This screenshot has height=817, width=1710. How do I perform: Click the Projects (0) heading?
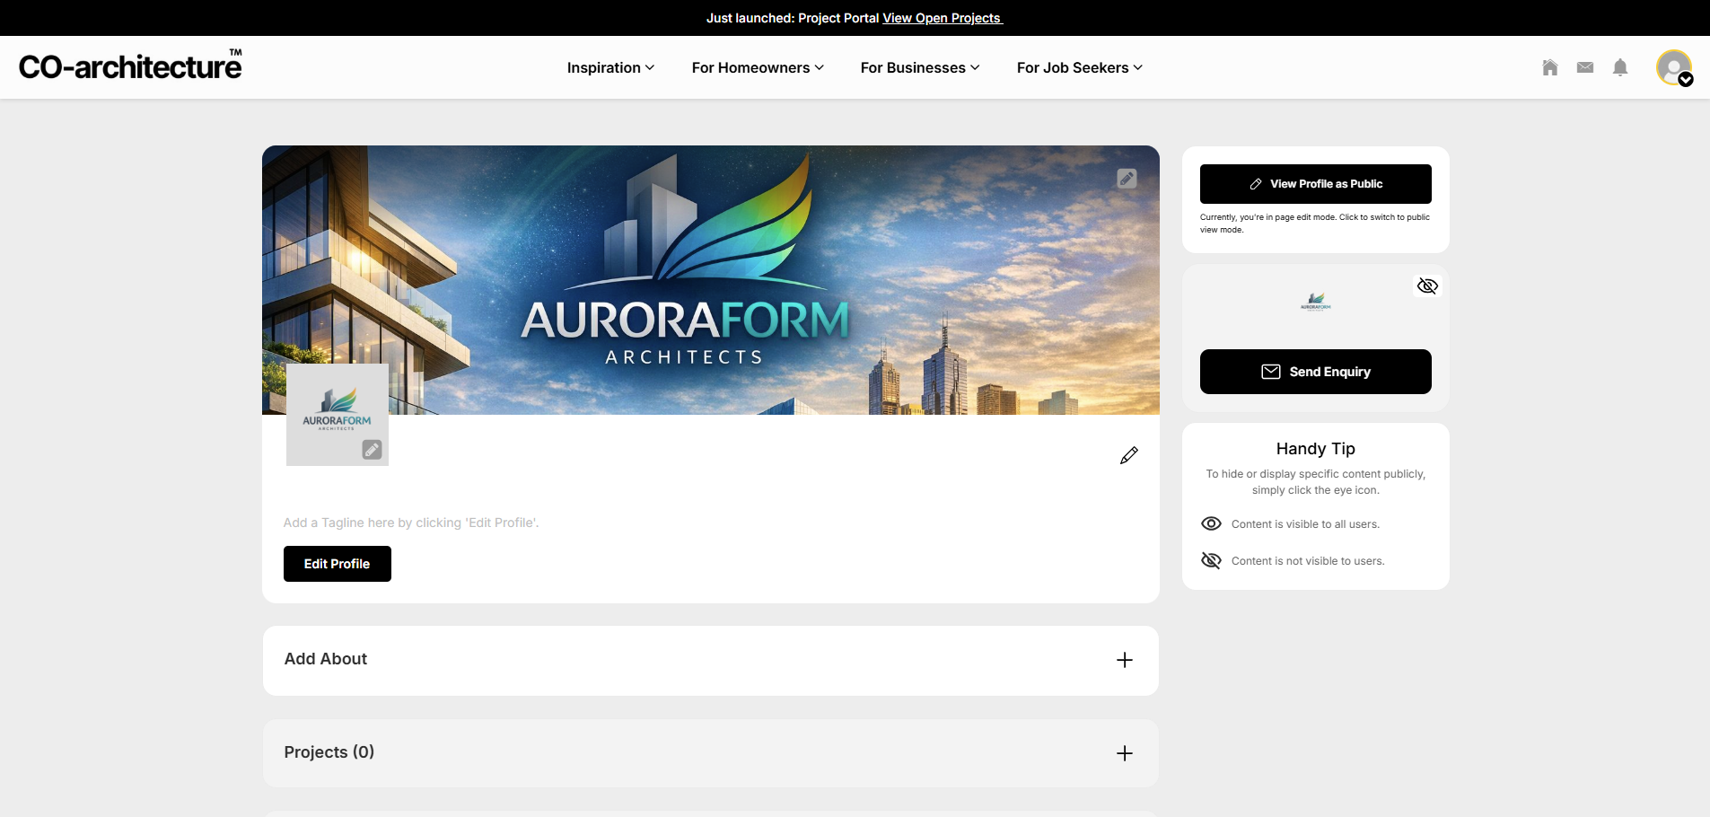(x=329, y=752)
